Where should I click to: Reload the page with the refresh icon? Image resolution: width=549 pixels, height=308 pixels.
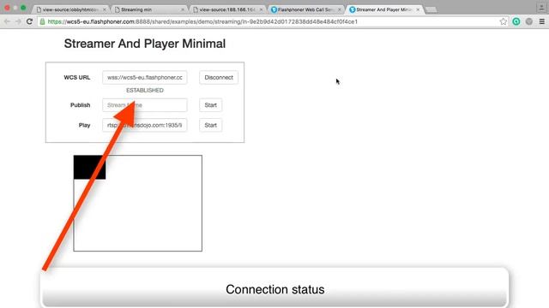tap(30, 21)
